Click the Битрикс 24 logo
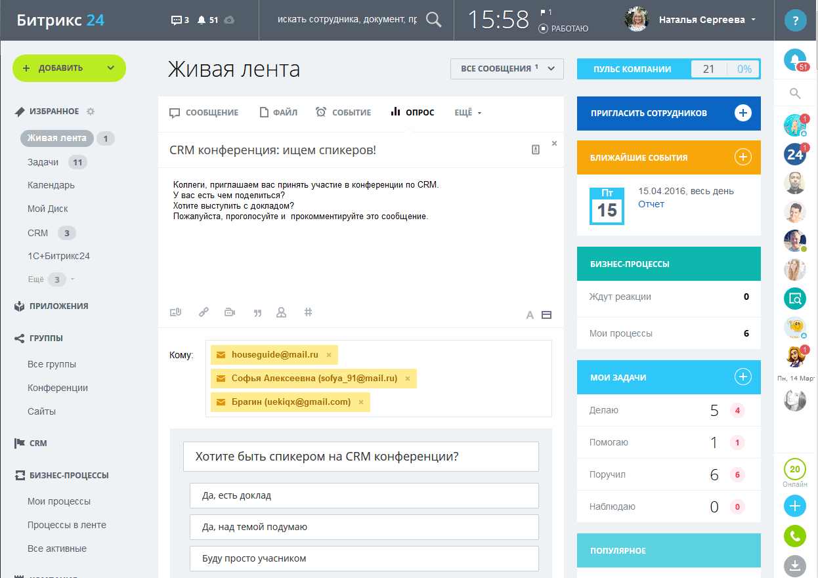 [x=60, y=20]
